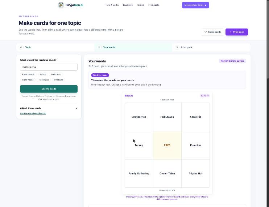Click the checkmark icon beside Topic step

pyautogui.click(x=21, y=47)
